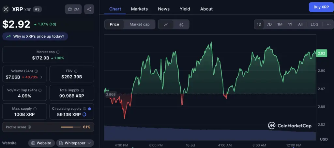
Task: Open the share icon button
Action: pyautogui.click(x=89, y=9)
